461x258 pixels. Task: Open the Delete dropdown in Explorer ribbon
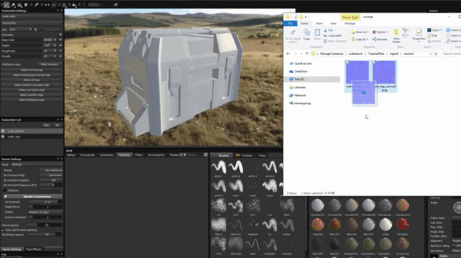tap(380, 32)
